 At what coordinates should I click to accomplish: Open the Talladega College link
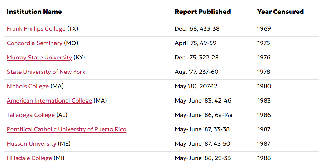pos(31,115)
